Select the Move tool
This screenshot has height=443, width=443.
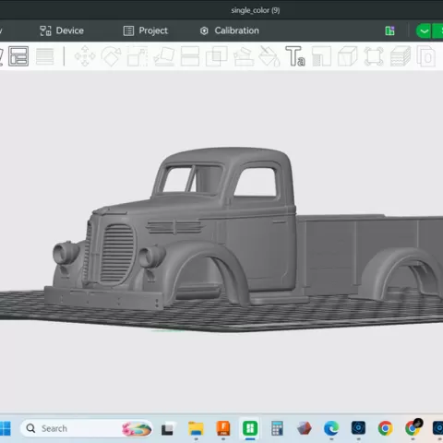[85, 56]
